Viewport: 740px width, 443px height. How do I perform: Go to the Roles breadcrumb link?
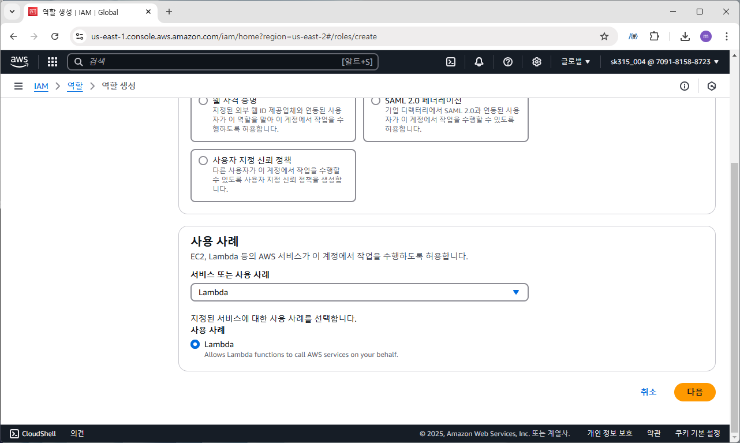tap(75, 86)
